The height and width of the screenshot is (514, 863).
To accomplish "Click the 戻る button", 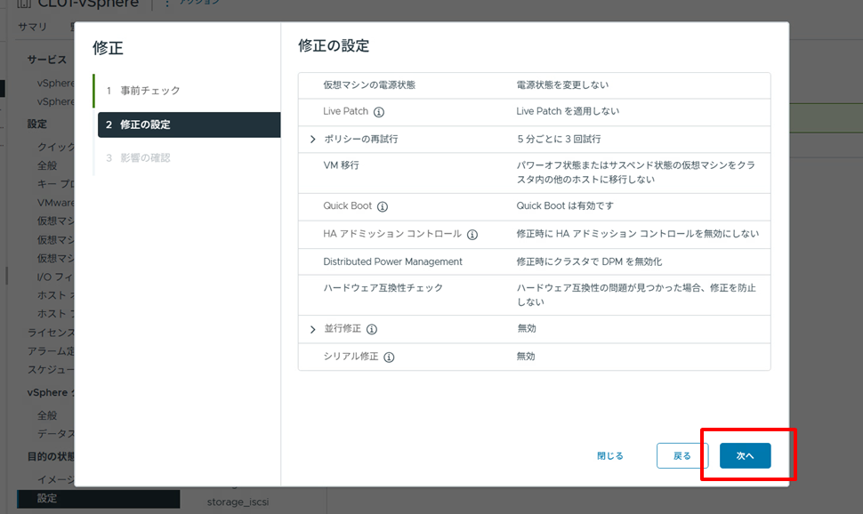I will coord(682,455).
